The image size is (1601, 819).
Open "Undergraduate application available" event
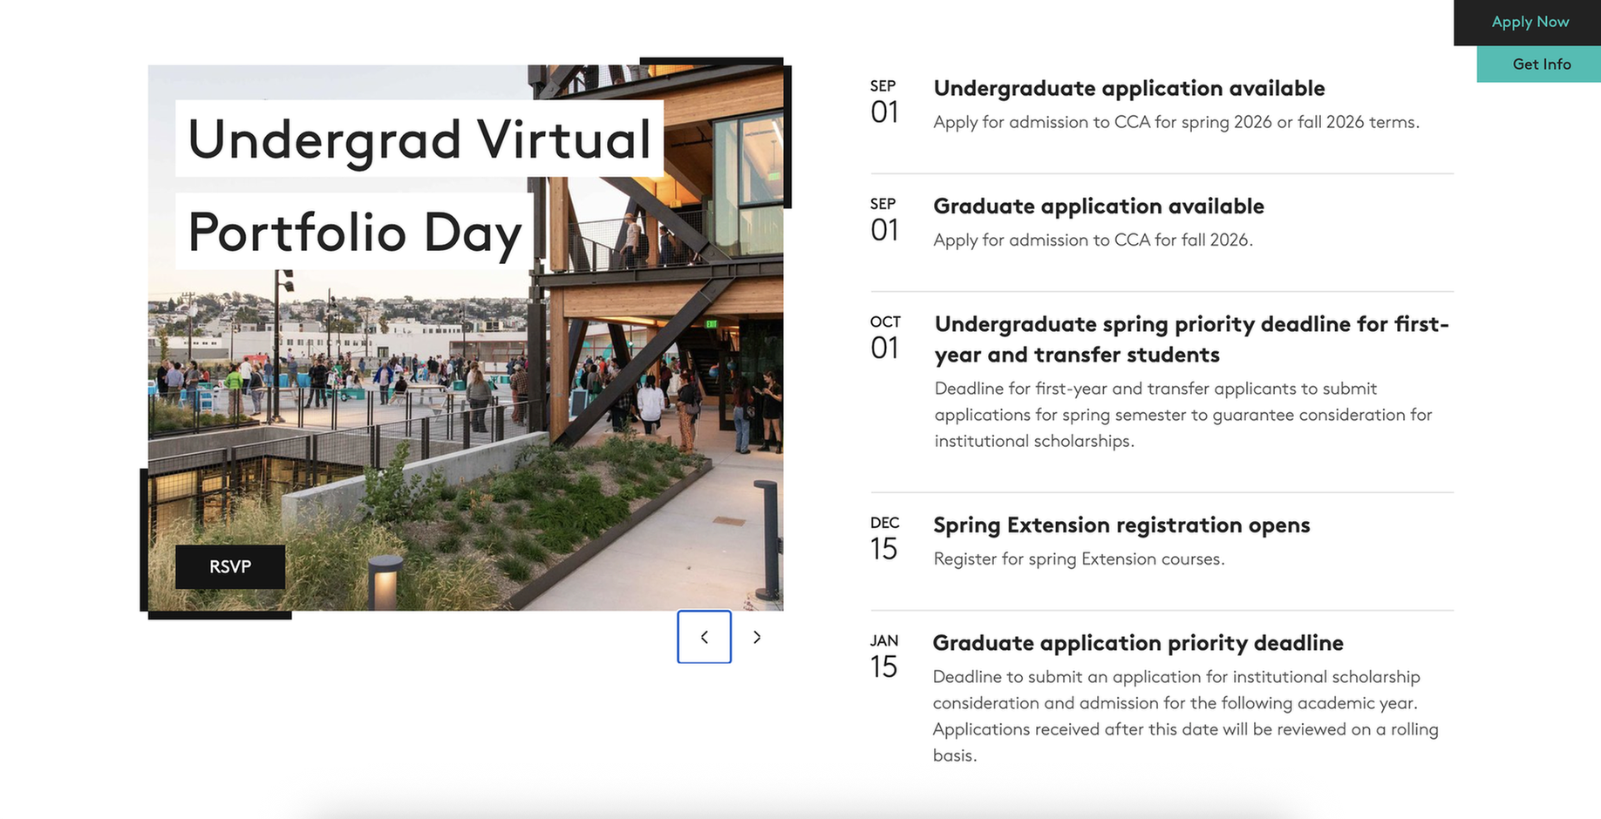(1128, 88)
